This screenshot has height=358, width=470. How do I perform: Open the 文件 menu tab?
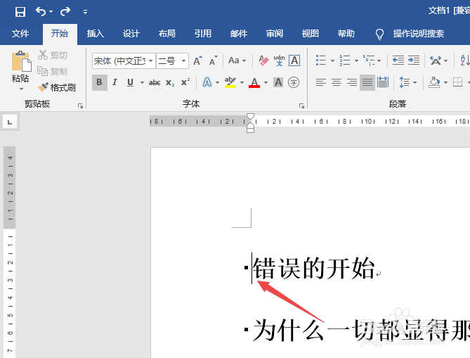coord(20,33)
